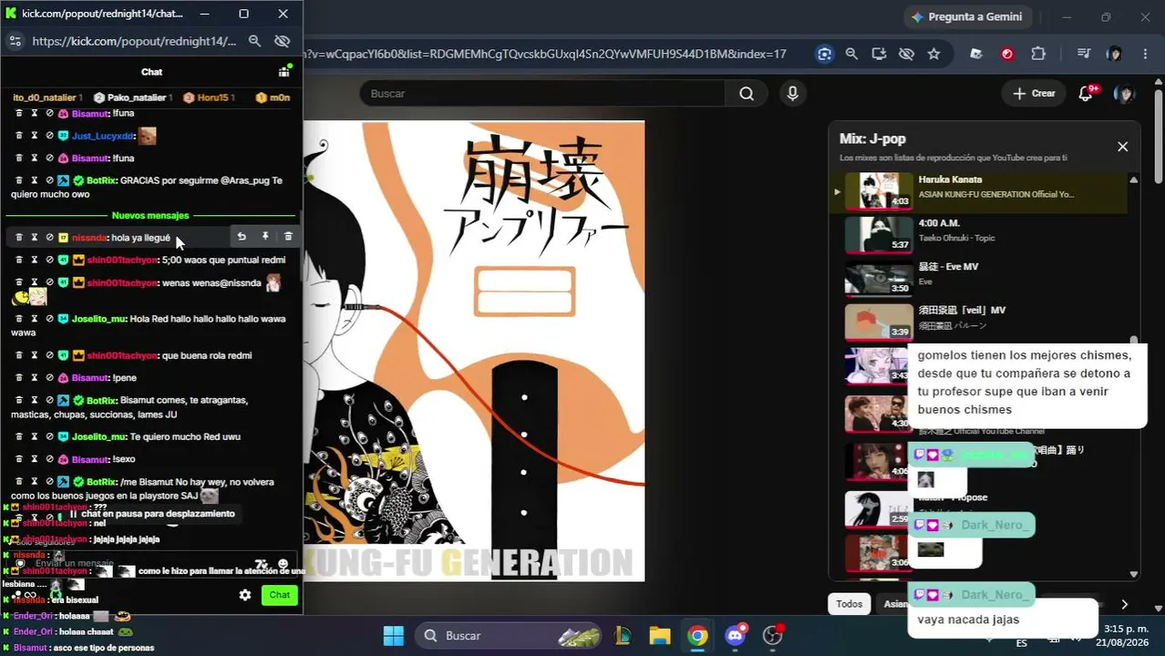The image size is (1165, 656).
Task: Ban Just_Lucyxdd using the ban circle icon
Action: (x=49, y=136)
